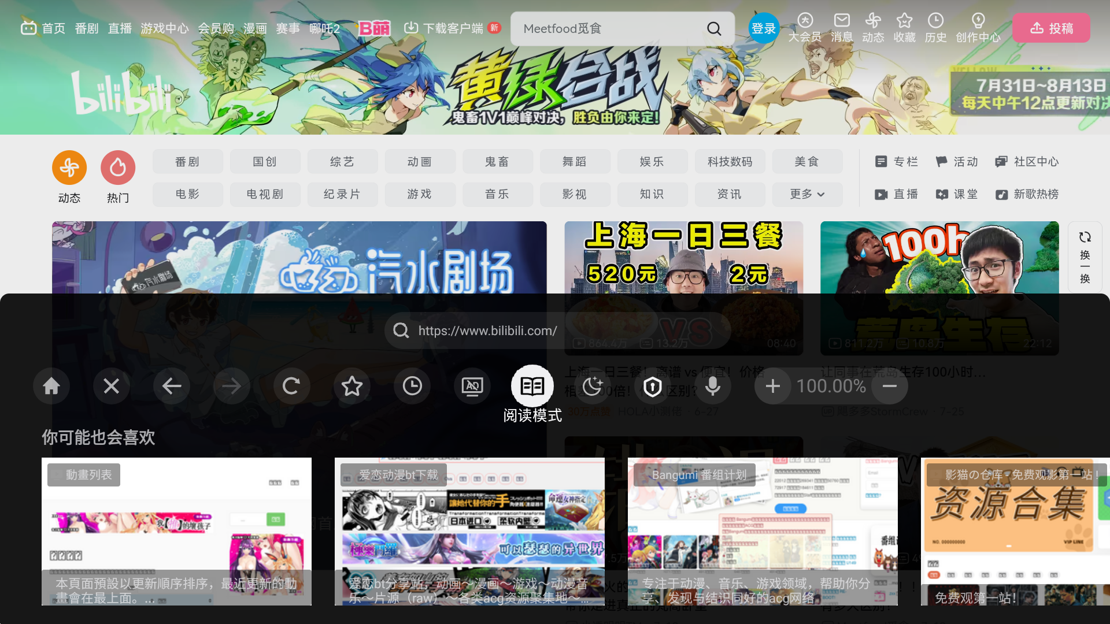Open 活动 flag link
This screenshot has width=1110, height=624.
coord(957,162)
